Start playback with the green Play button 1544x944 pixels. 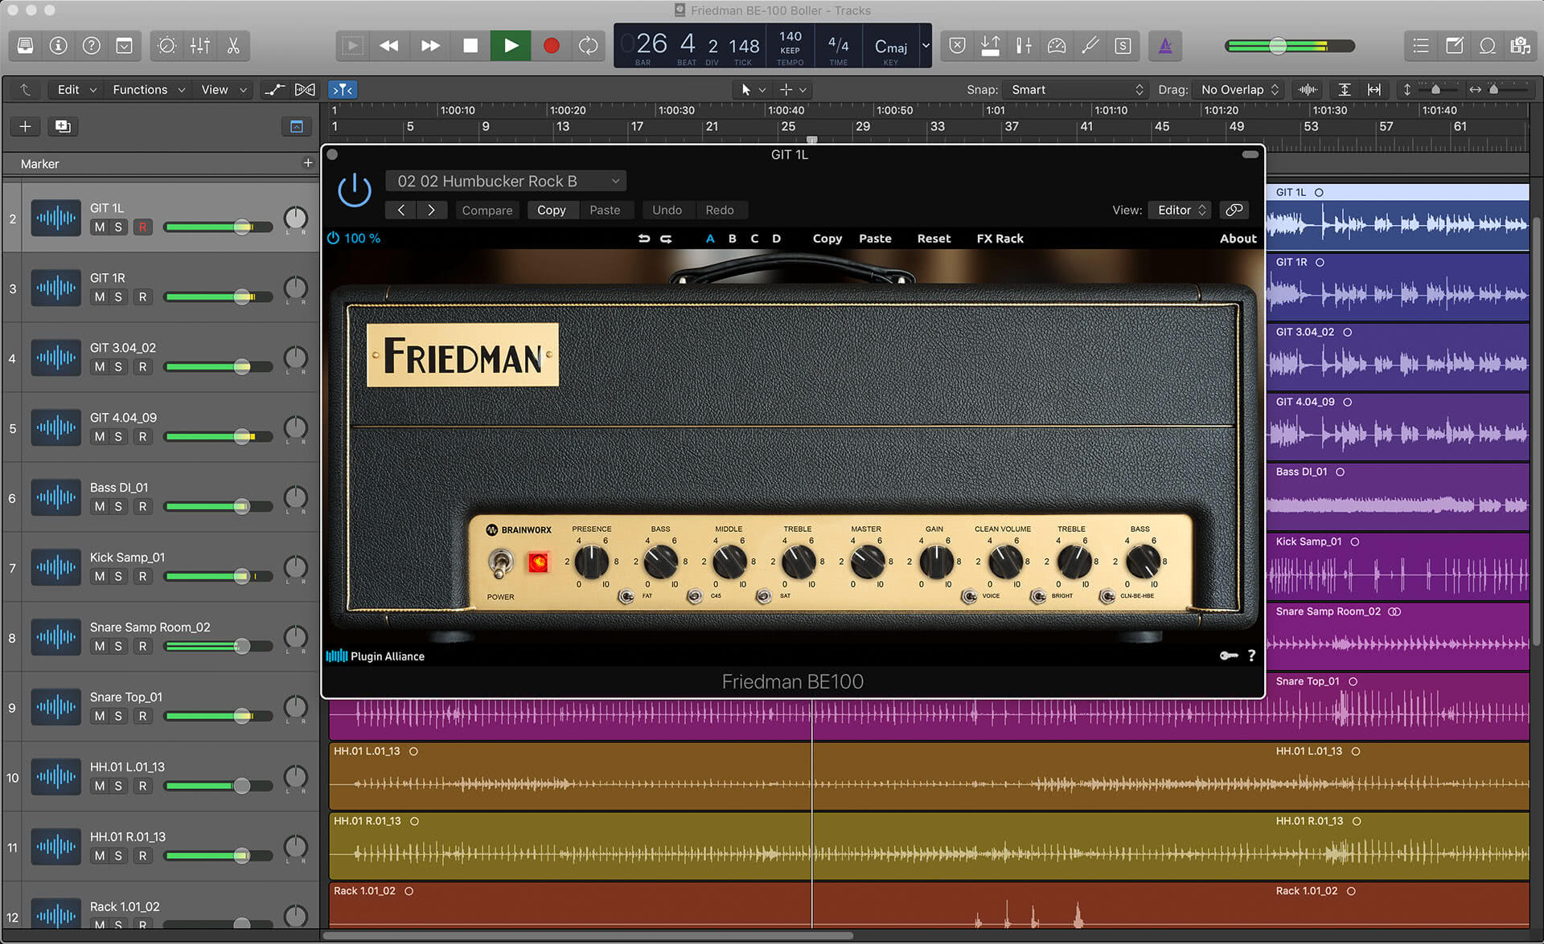(x=511, y=46)
